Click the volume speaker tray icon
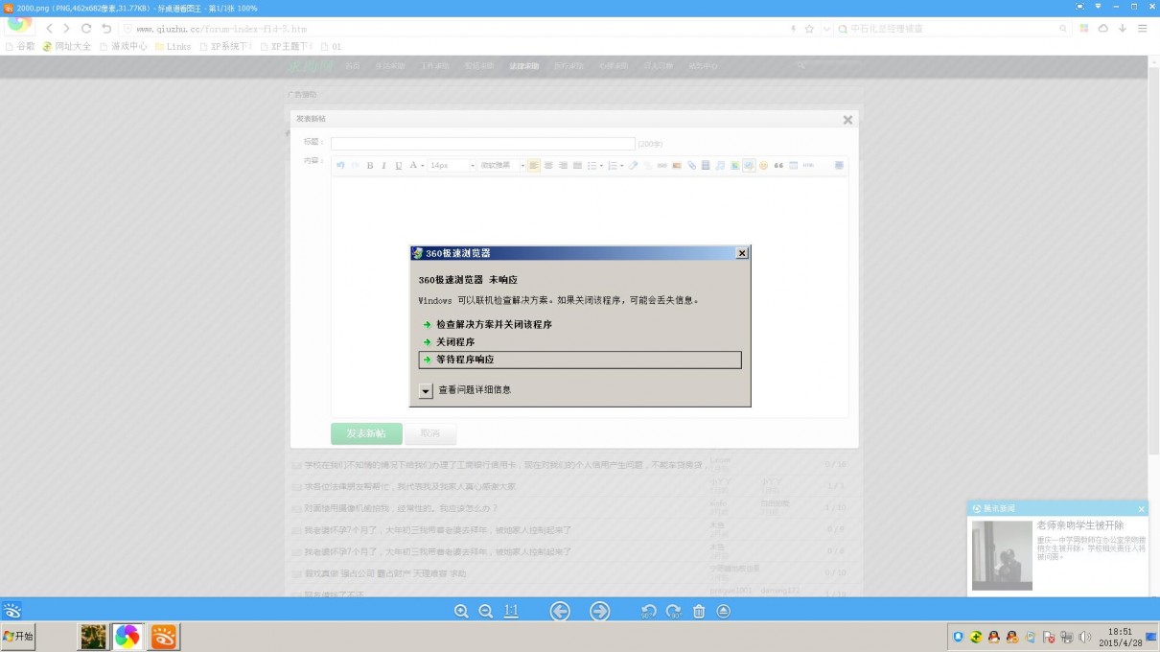This screenshot has height=652, width=1160. pyautogui.click(x=1084, y=637)
